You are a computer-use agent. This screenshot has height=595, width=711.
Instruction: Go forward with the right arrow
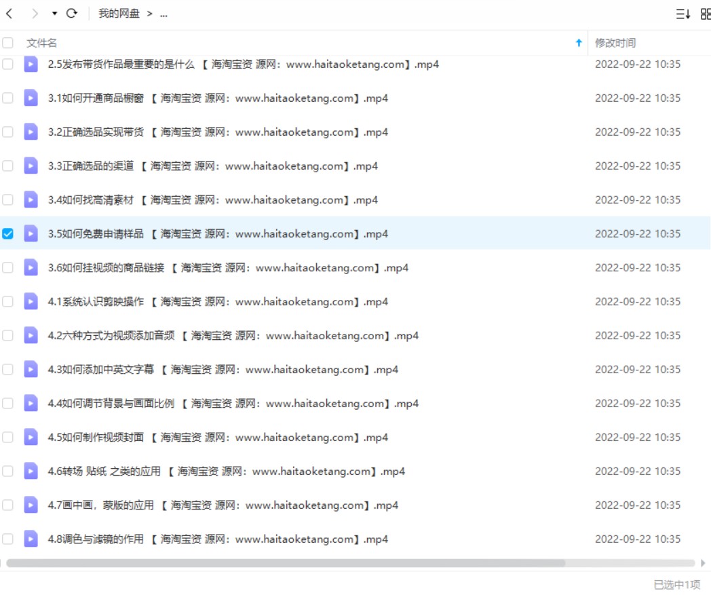point(35,14)
